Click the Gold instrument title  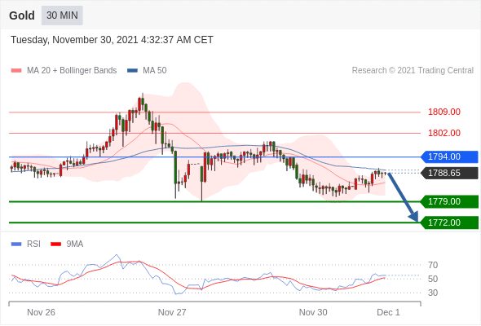[x=22, y=15]
